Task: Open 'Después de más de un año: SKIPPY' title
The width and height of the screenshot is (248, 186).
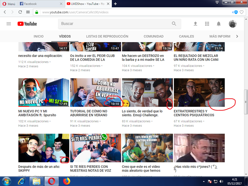Action: (x=39, y=169)
